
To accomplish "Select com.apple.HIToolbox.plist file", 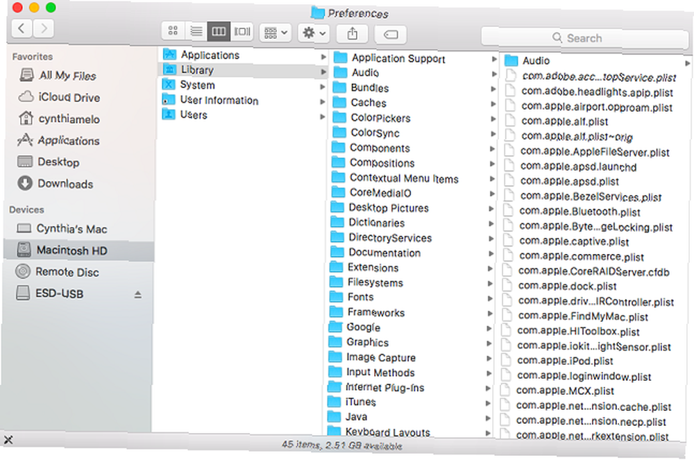I will point(571,331).
